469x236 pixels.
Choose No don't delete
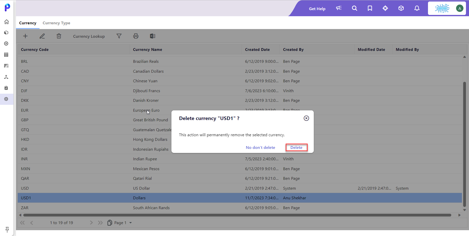point(260,147)
